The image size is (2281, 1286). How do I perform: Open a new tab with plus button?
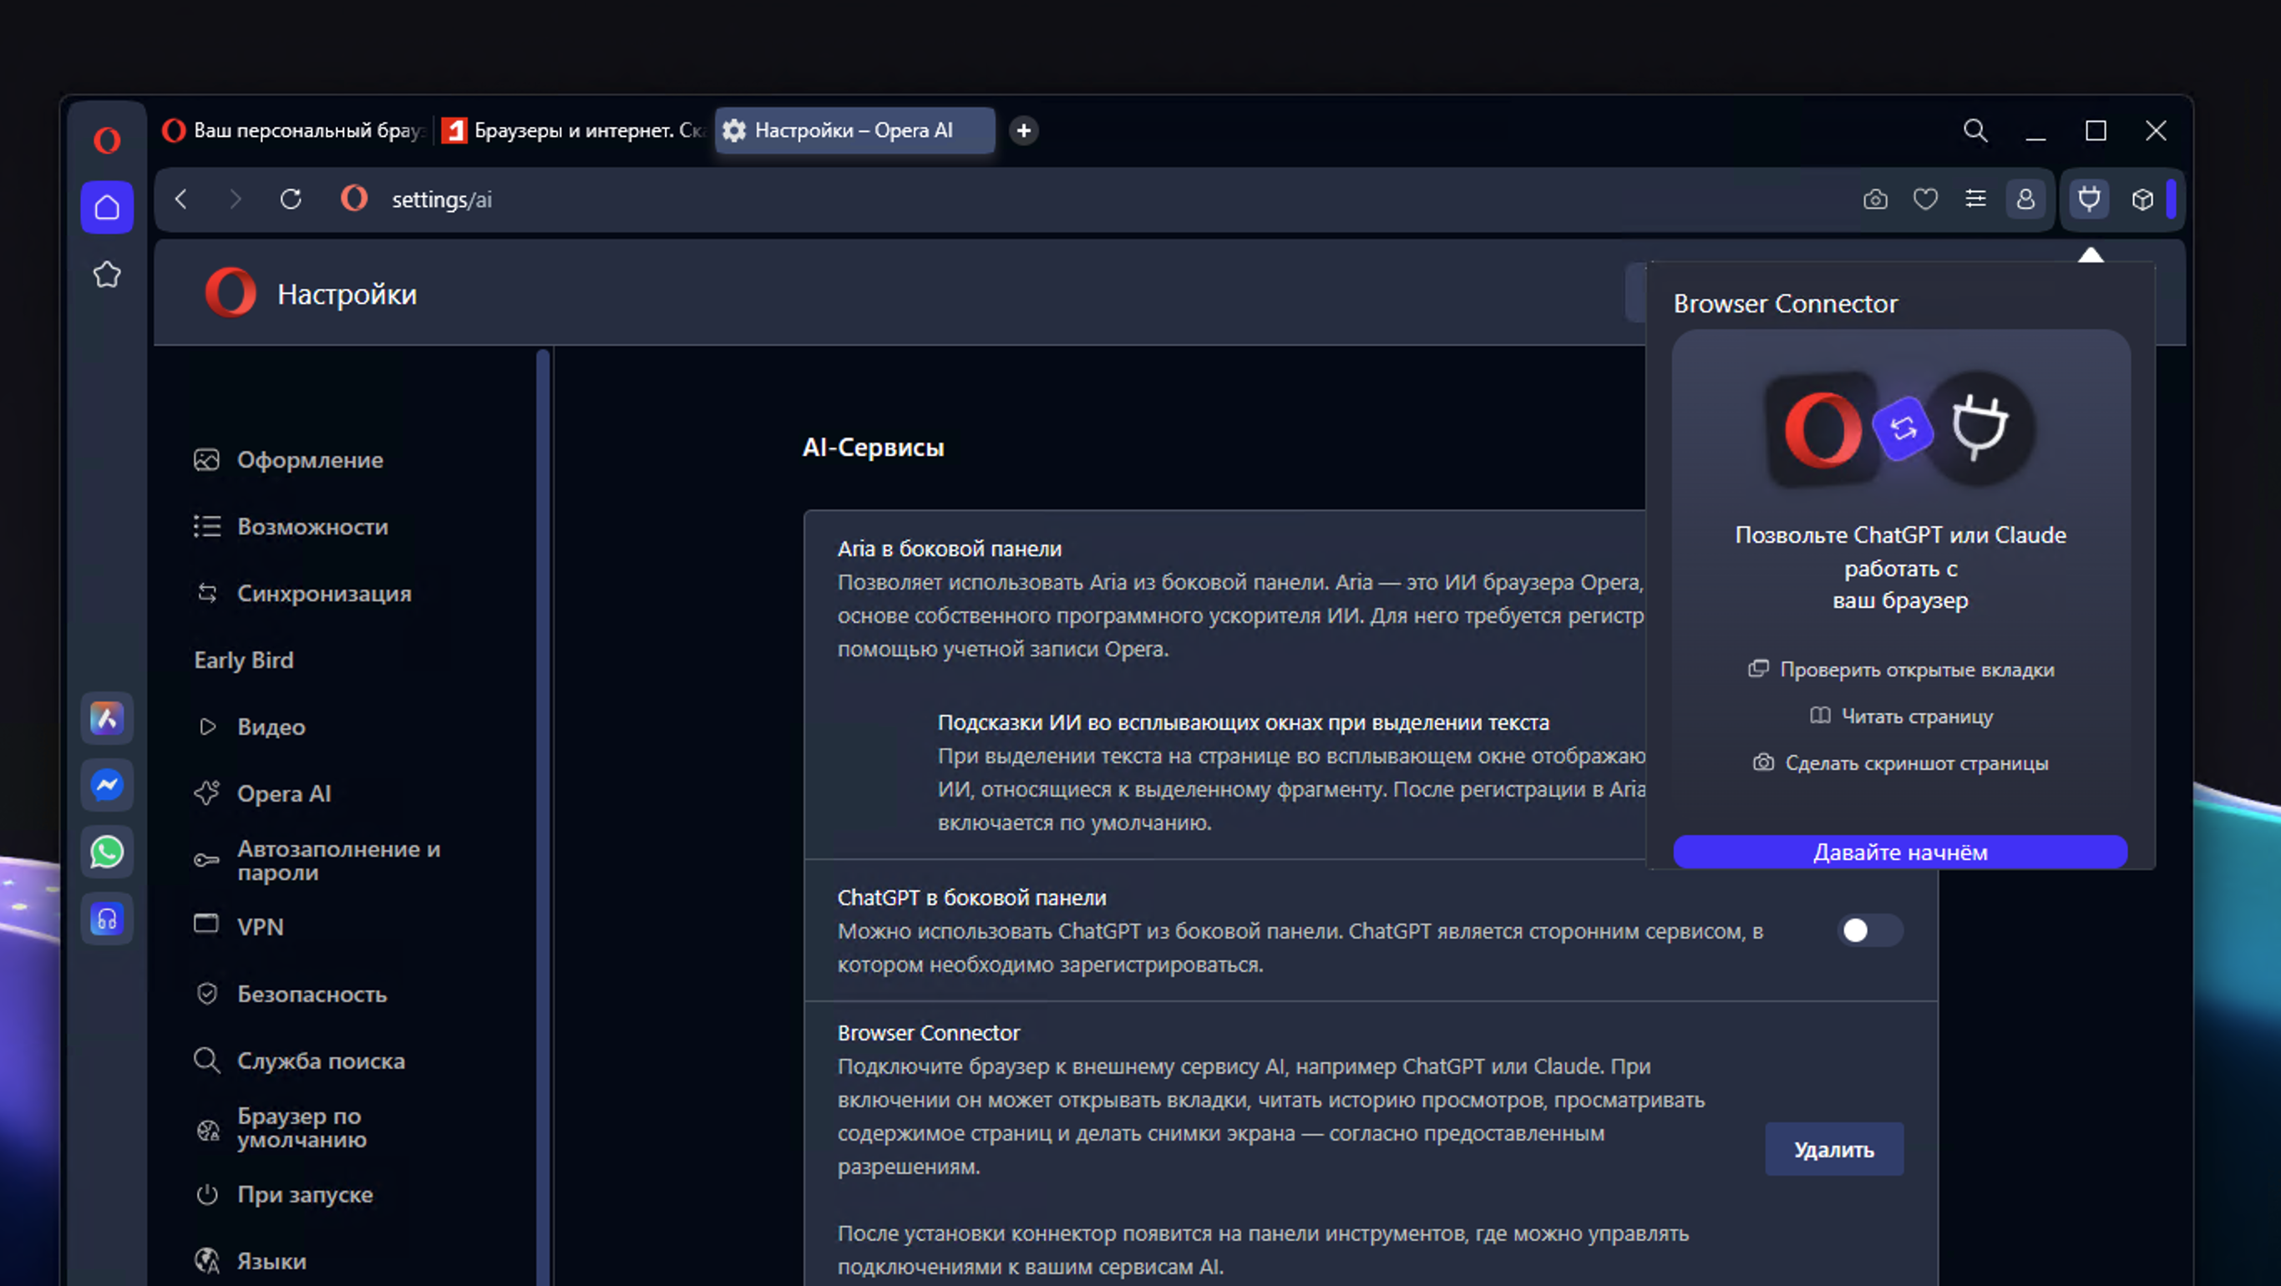point(1024,131)
